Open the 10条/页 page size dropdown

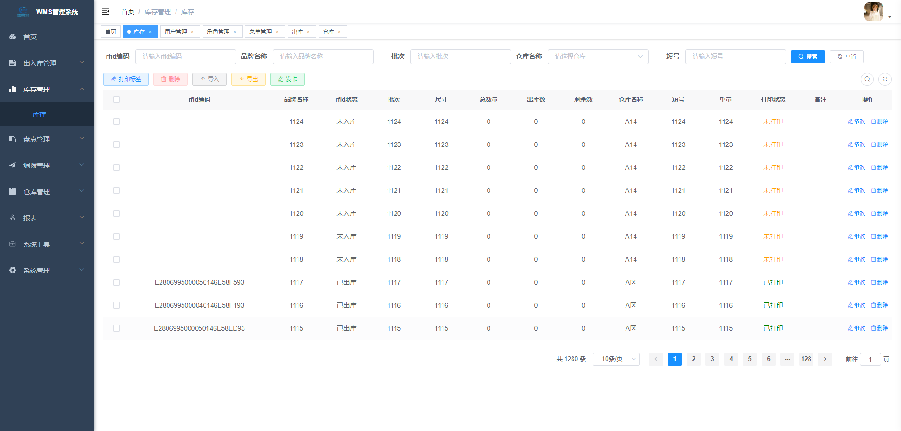616,359
